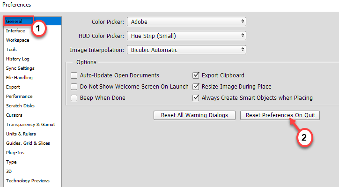339x187 pixels.
Task: Click Reset Preferences On Quit button
Action: pos(280,115)
